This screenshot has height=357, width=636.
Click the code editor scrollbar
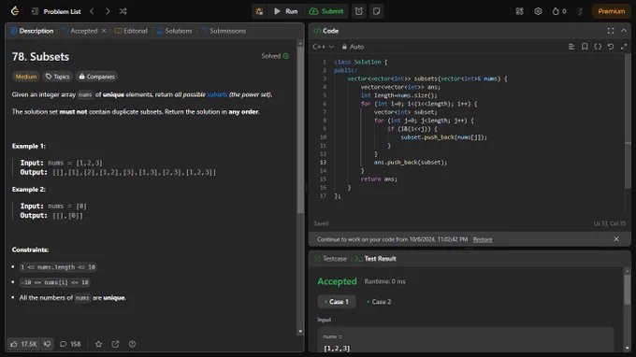628,121
